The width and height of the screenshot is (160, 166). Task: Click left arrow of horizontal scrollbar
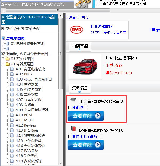pyautogui.click(x=3, y=10)
